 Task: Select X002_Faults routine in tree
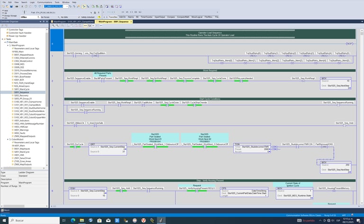click(x=20, y=133)
